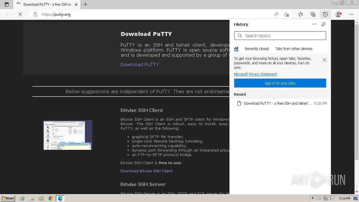359x202 pixels.
Task: Open the Collections toolbar icon
Action: (x=313, y=14)
